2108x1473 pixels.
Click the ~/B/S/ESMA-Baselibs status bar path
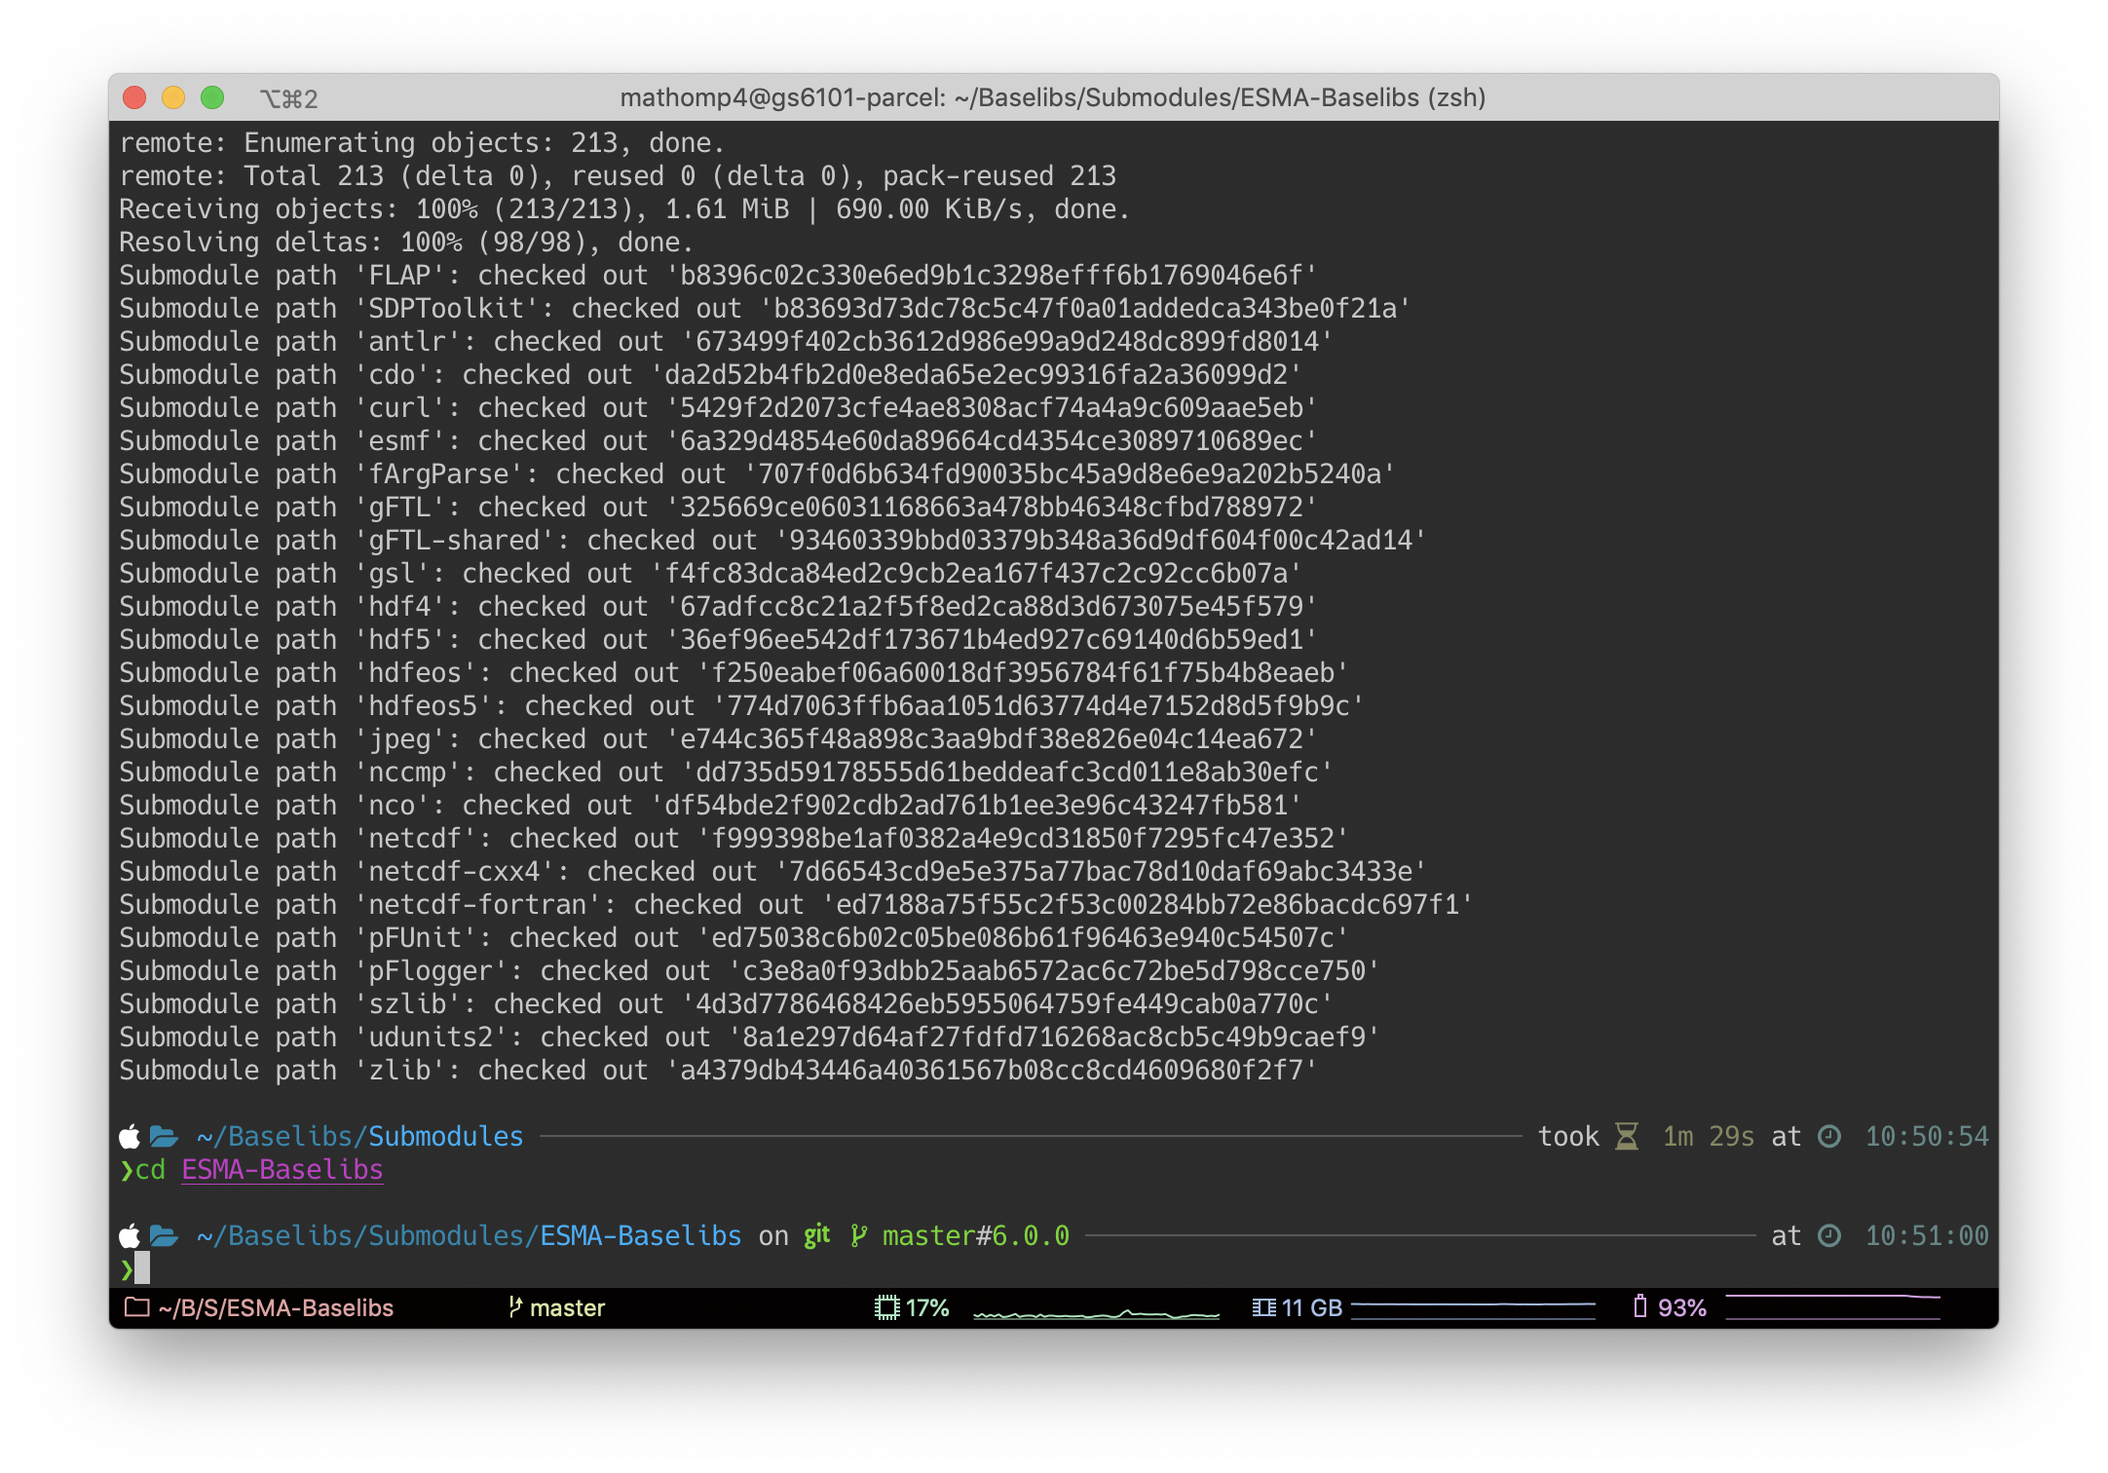click(x=276, y=1307)
